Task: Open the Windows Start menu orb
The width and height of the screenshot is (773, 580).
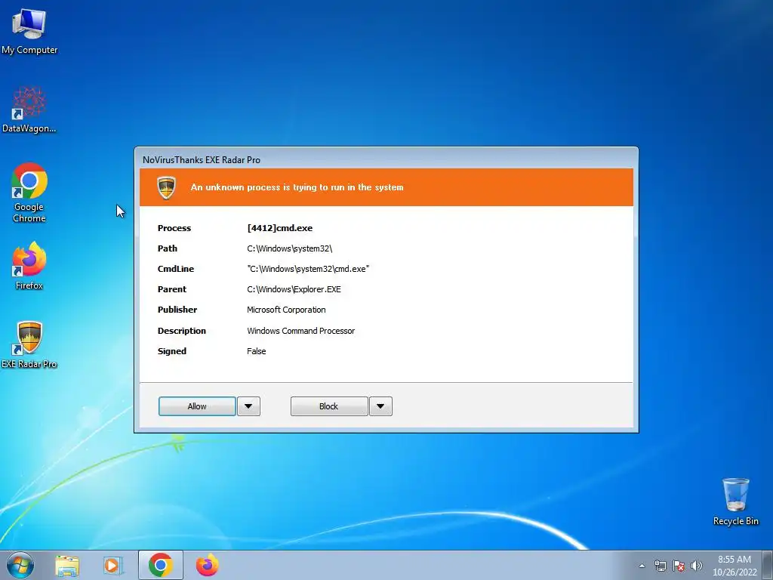Action: tap(20, 565)
